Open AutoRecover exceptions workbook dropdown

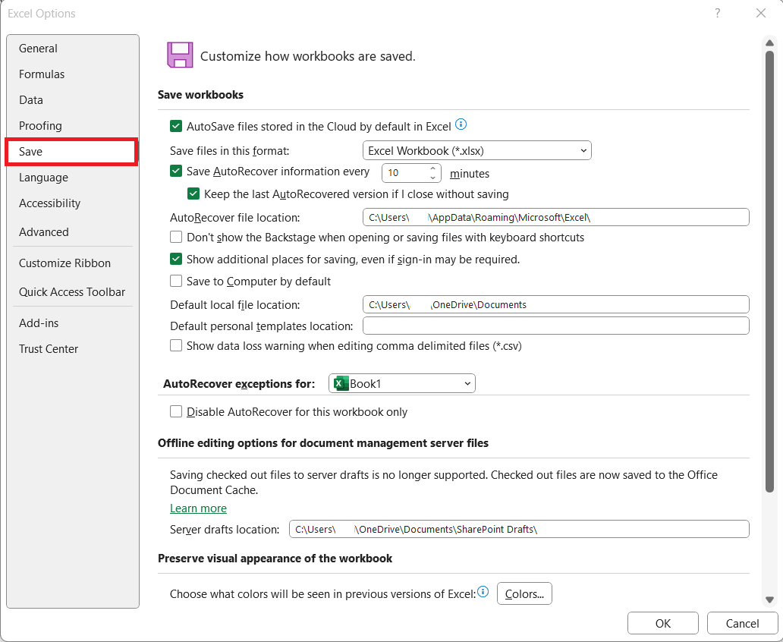402,383
